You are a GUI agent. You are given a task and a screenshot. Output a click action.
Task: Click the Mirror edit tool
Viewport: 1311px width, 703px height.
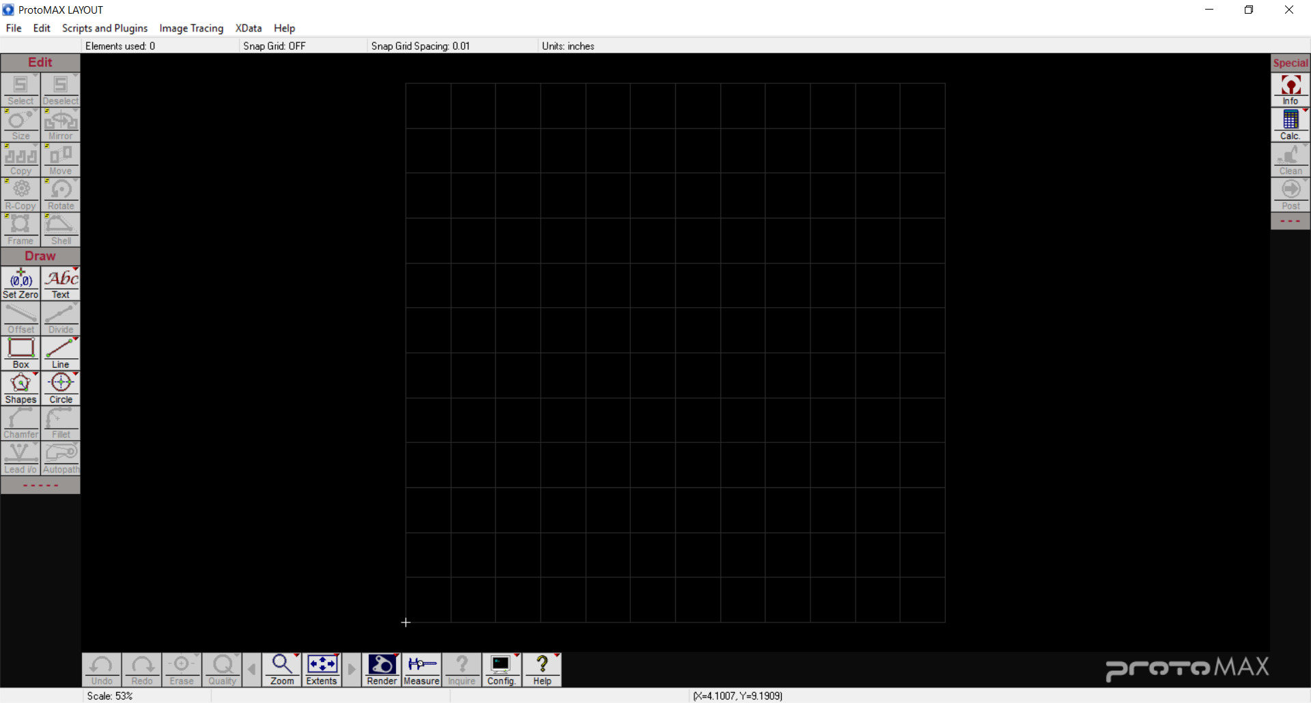[61, 124]
